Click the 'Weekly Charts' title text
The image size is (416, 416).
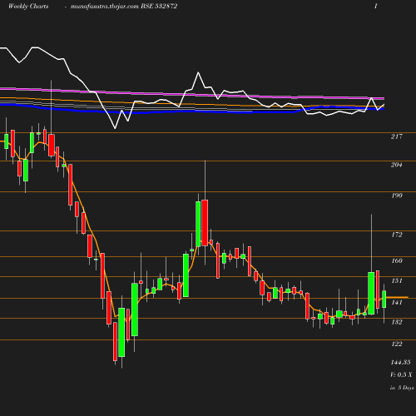coord(28,7)
